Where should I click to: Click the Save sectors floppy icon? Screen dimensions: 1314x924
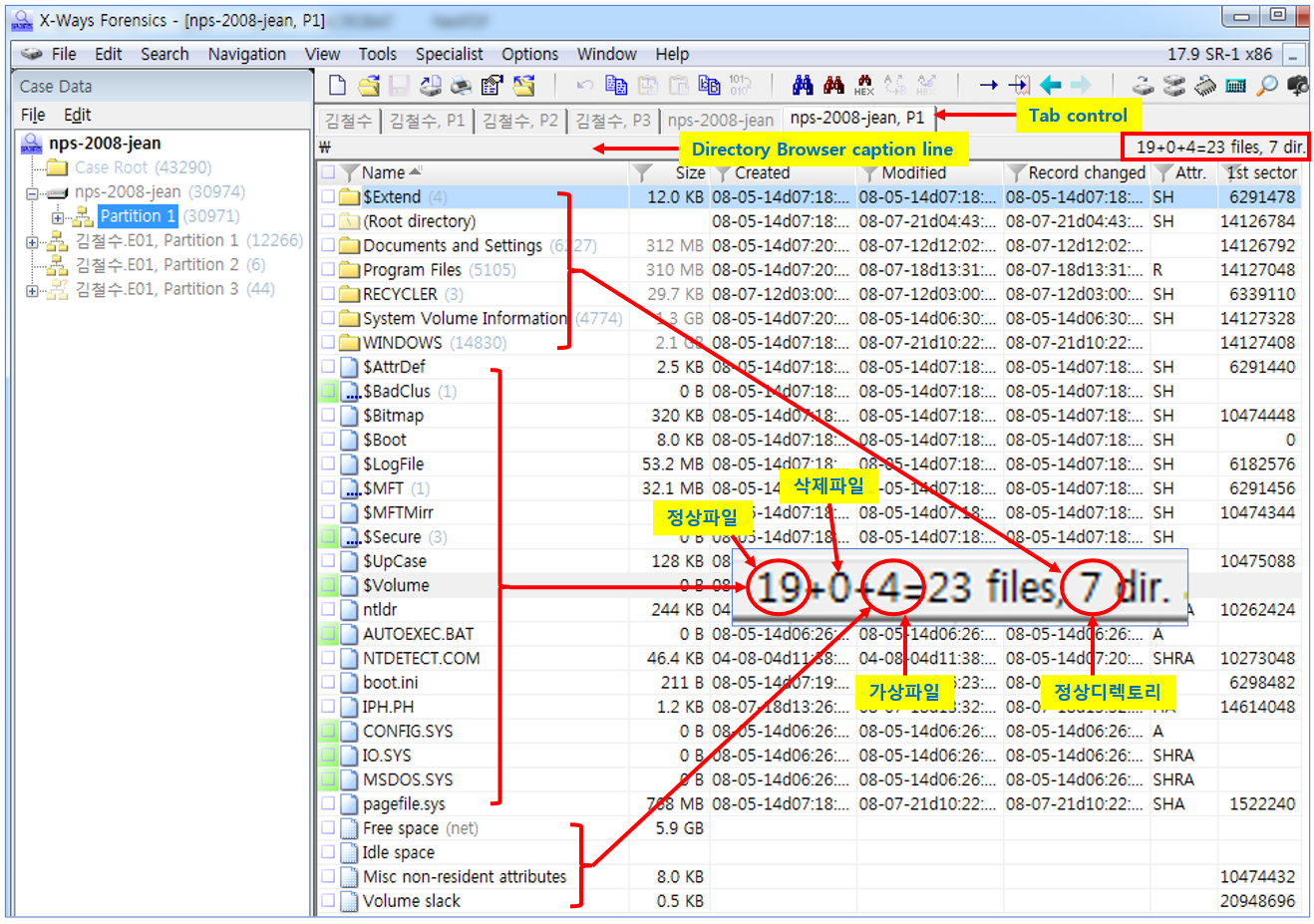pyautogui.click(x=400, y=86)
